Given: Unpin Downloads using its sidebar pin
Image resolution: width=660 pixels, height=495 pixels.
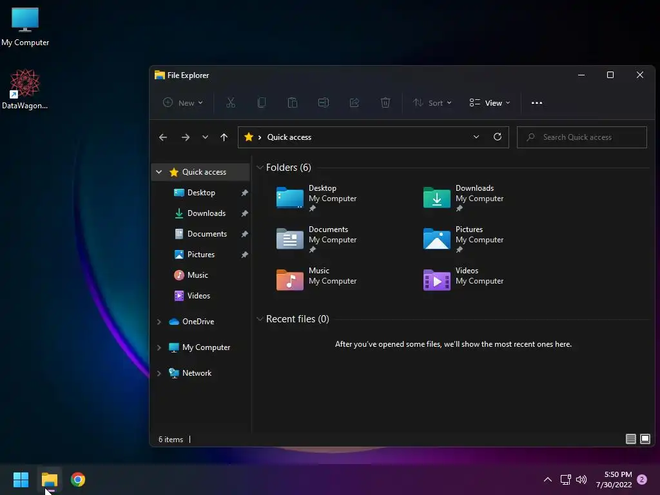Looking at the screenshot, I should pos(244,213).
